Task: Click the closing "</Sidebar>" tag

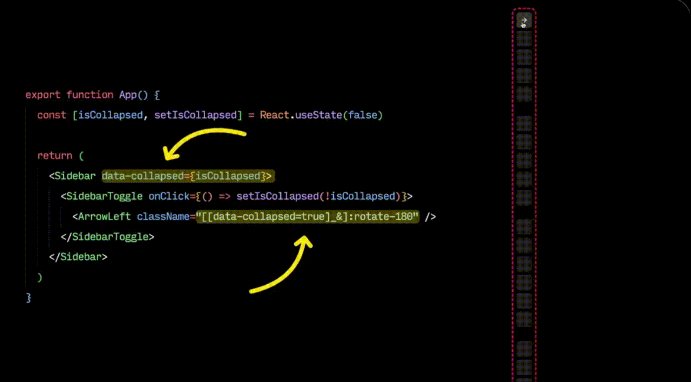Action: click(x=78, y=257)
